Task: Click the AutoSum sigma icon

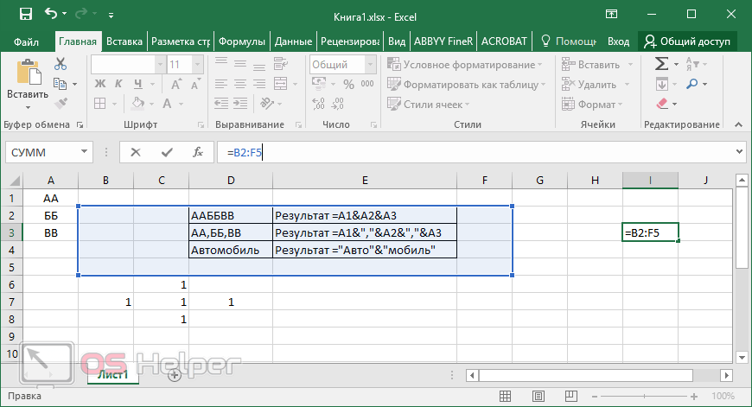Action: pos(662,64)
